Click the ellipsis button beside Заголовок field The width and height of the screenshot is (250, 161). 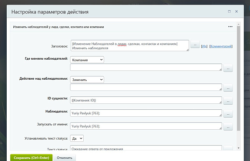(x=195, y=45)
